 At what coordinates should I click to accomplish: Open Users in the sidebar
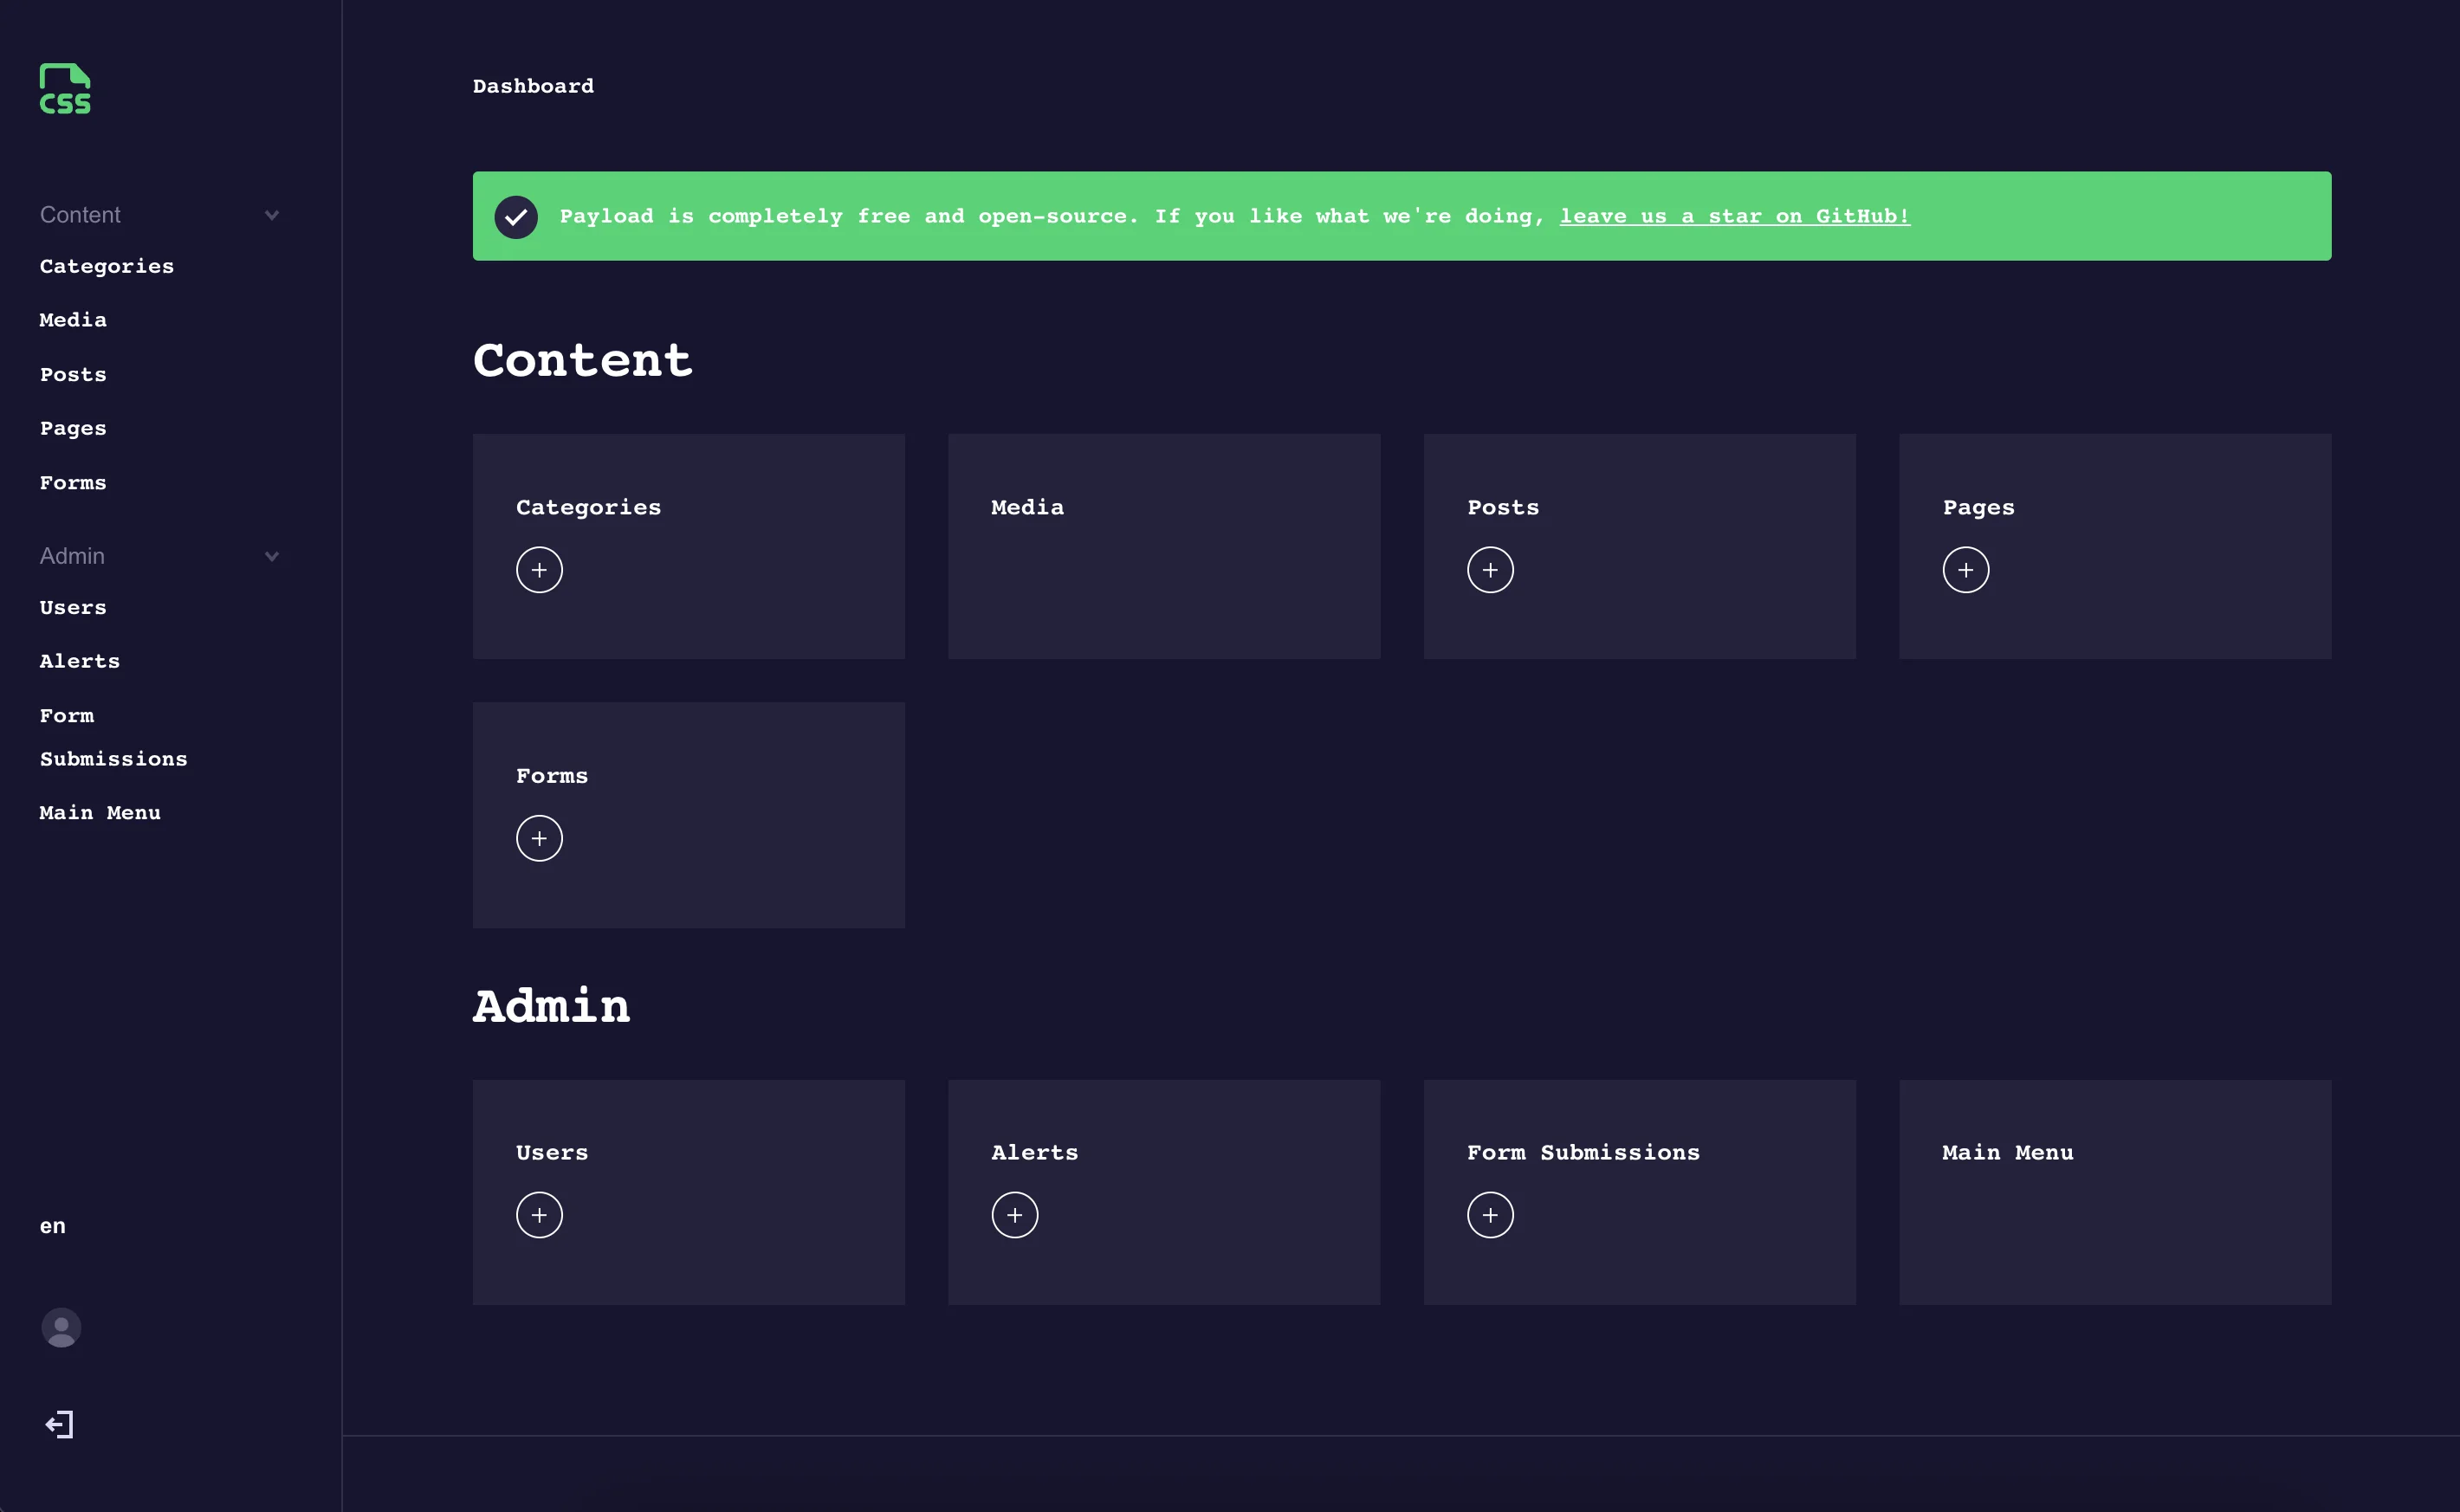73,607
